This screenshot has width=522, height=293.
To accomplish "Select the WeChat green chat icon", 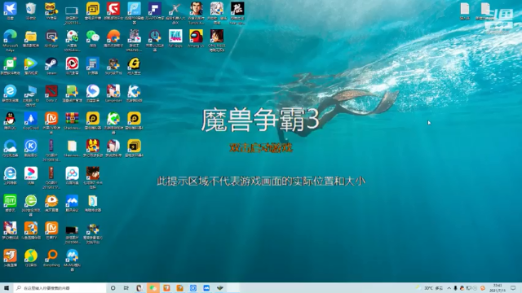I will (92, 38).
